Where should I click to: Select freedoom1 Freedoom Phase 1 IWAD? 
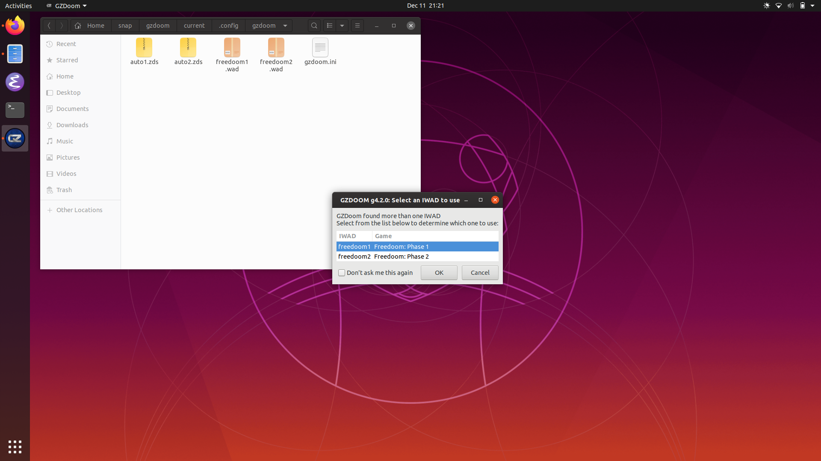(417, 246)
